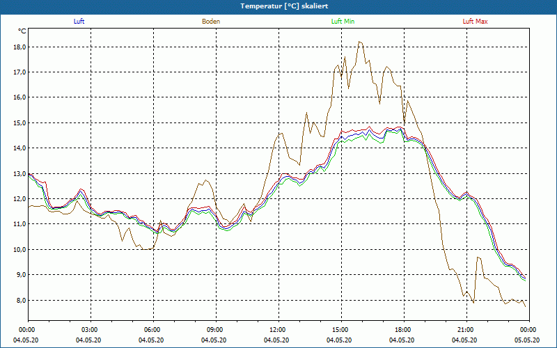The image size is (557, 348).
Task: Click the 15:00 time axis label
Action: [341, 330]
